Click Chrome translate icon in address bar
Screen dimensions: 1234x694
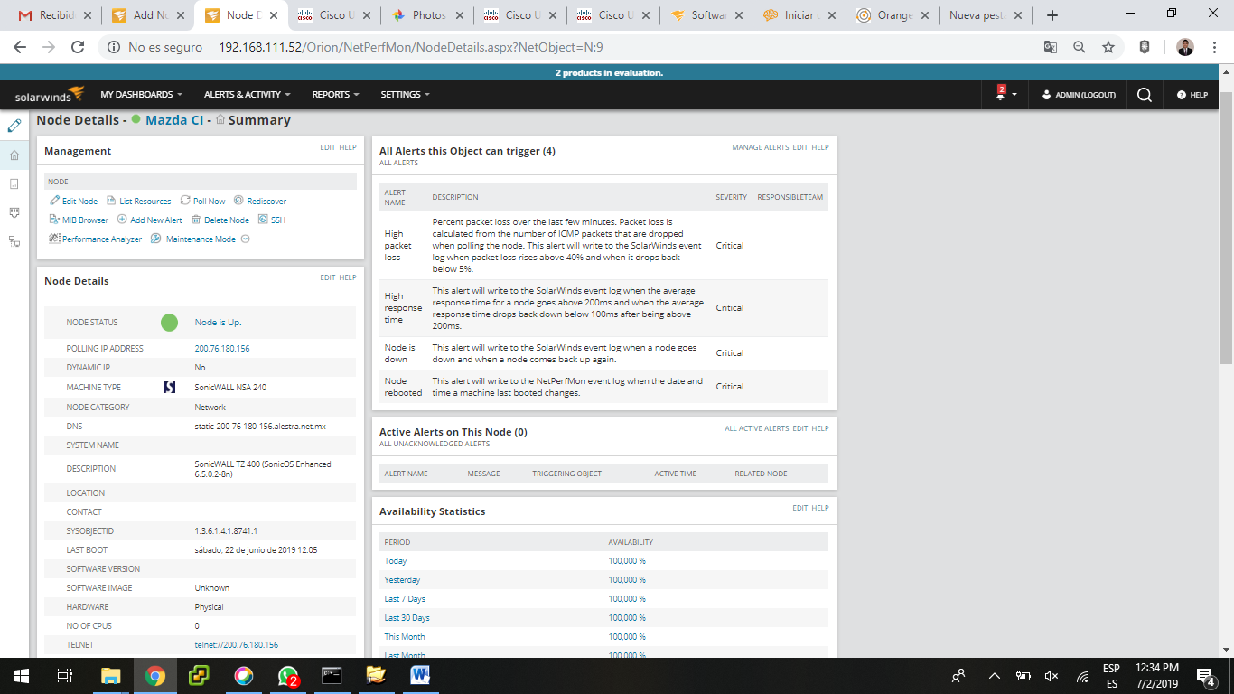(1051, 47)
